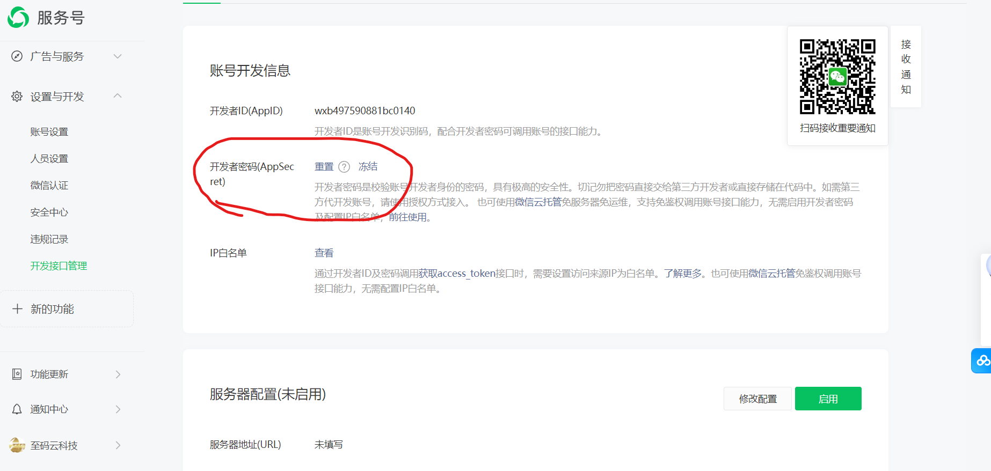This screenshot has width=991, height=471.
Task: Open the 设置与开发 menu section
Action: [x=57, y=97]
